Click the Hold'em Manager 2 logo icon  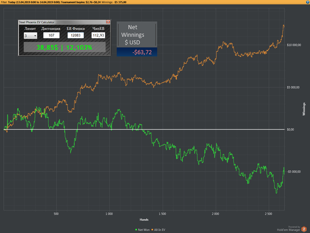304,229
